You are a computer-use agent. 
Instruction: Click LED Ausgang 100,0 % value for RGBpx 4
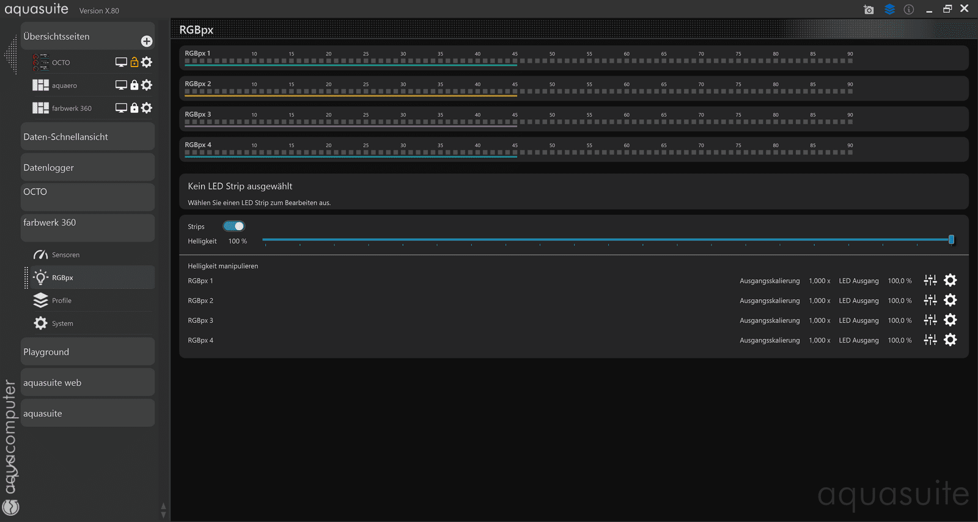click(x=900, y=340)
